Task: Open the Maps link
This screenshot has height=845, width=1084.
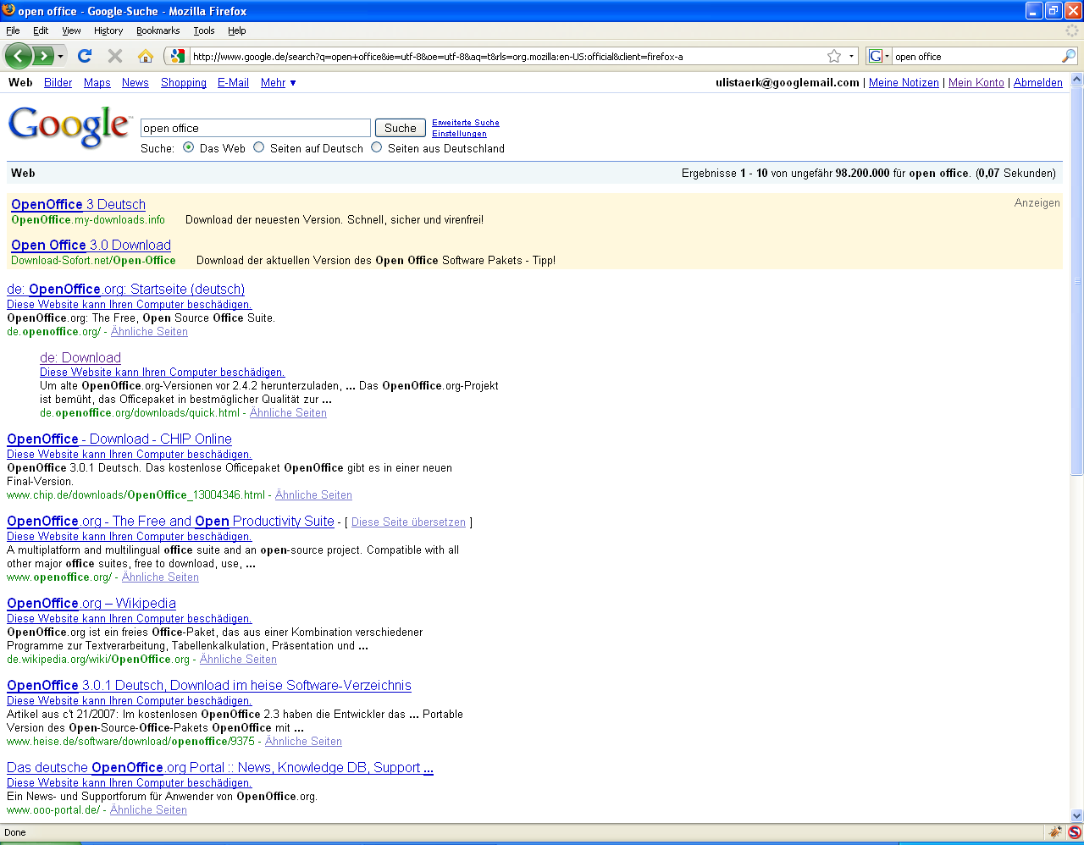Action: click(x=97, y=82)
